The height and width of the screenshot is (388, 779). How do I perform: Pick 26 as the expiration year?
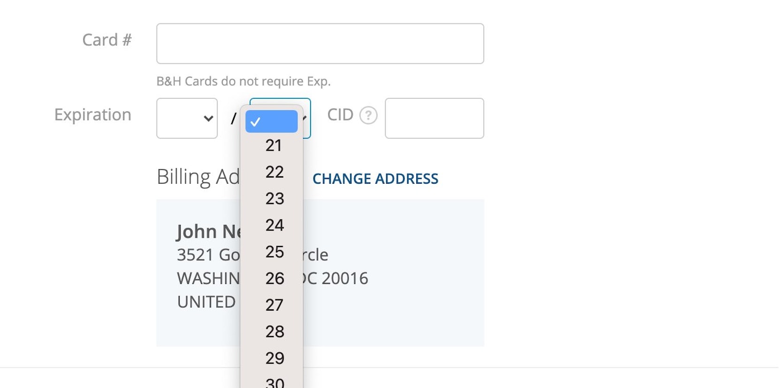[275, 279]
